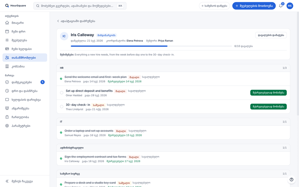The height and width of the screenshot is (187, 299).
Task: Click the help question mark icon
Action: [x=292, y=180]
